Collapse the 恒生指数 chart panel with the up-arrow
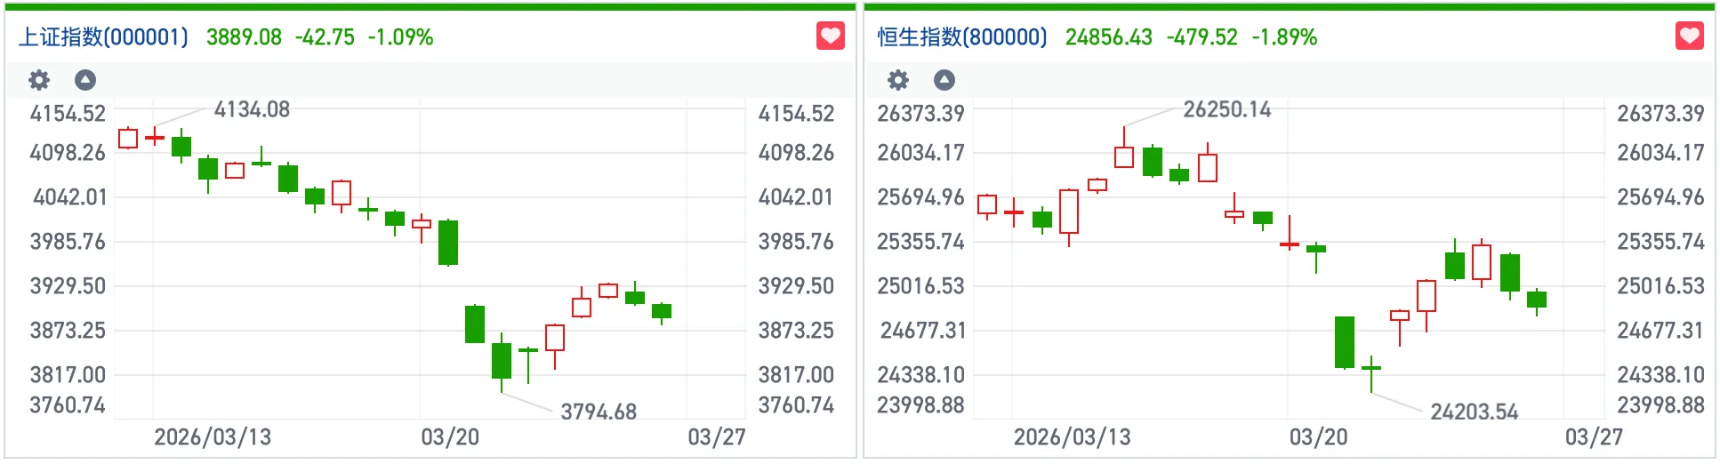This screenshot has width=1720, height=464. (x=944, y=81)
